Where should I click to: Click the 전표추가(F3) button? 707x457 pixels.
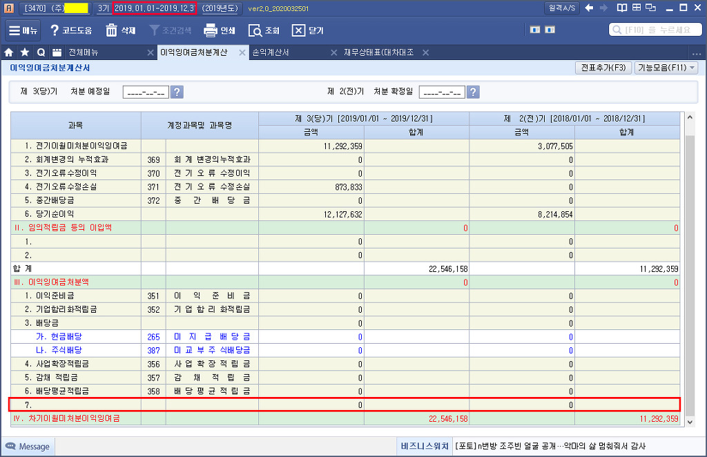pyautogui.click(x=603, y=68)
